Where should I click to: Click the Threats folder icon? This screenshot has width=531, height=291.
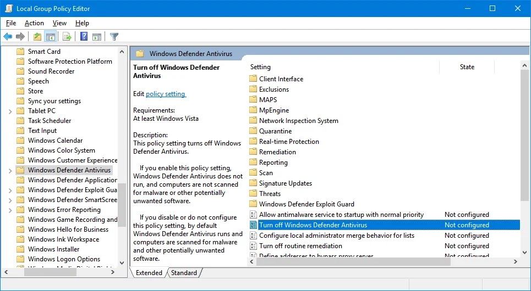coord(253,194)
